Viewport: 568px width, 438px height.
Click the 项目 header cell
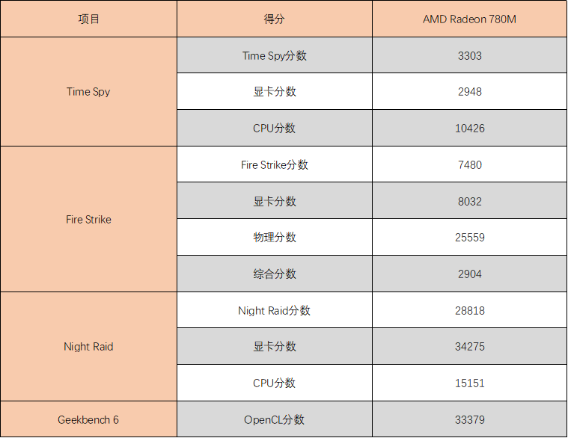coord(89,19)
